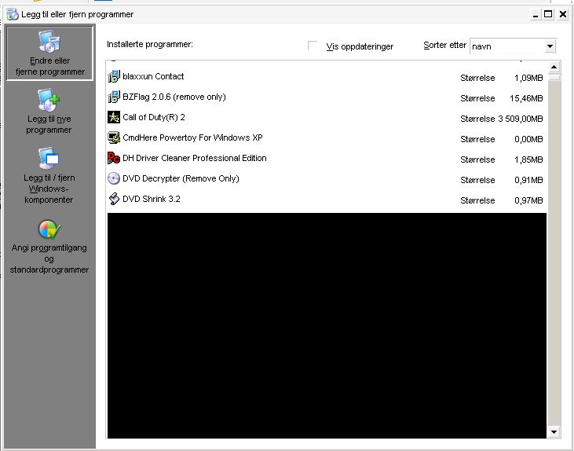574x451 pixels.
Task: Click Legg til / fjern Windows-komponenter label
Action: pos(49,189)
